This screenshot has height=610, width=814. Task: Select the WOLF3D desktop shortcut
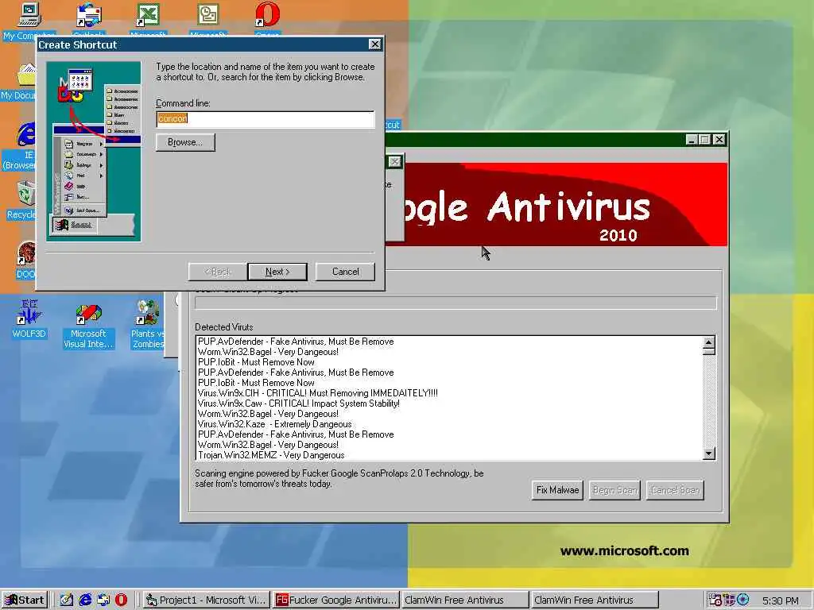pyautogui.click(x=29, y=311)
